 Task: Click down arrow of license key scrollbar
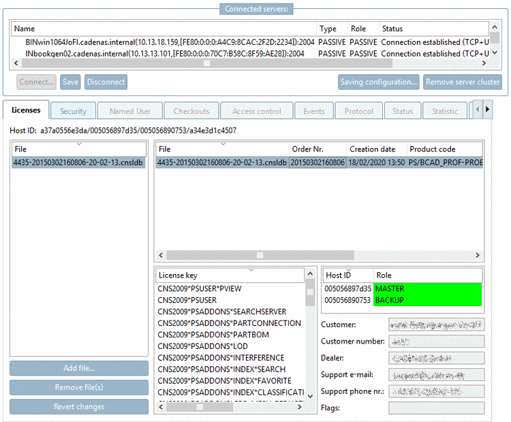coord(310,396)
